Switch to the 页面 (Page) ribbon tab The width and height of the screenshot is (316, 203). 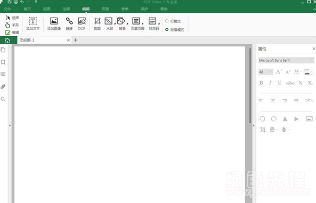pyautogui.click(x=105, y=9)
